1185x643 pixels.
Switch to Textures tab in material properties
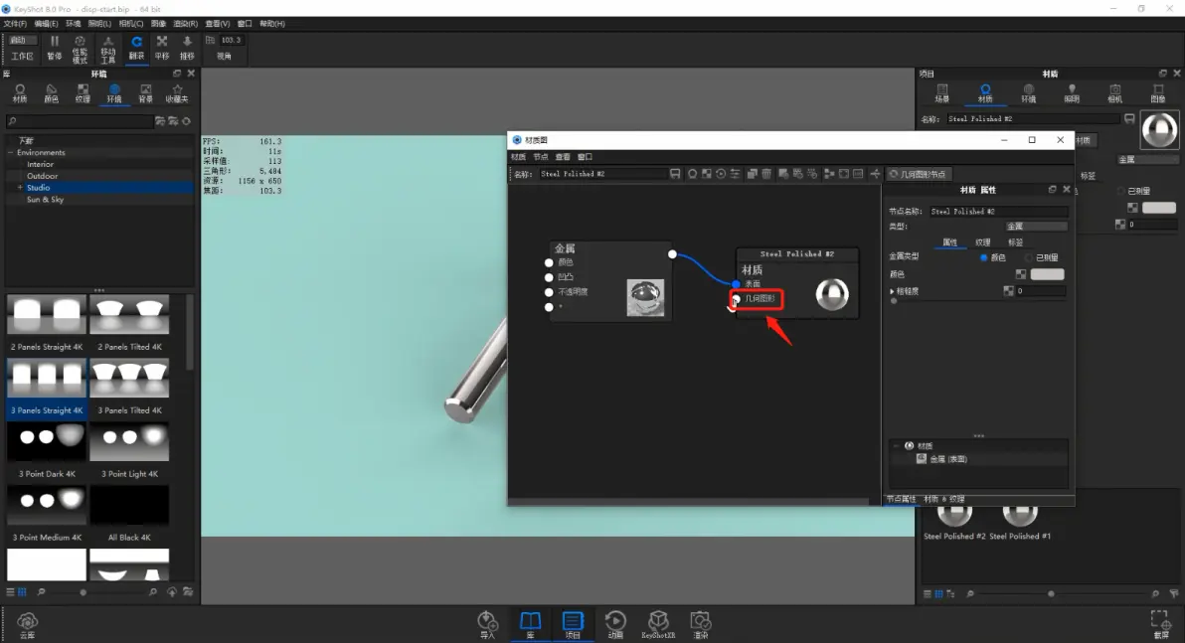point(982,242)
